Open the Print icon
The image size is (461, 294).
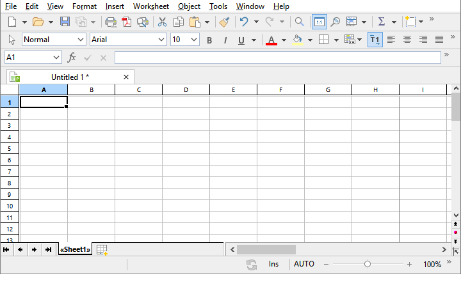(x=111, y=22)
